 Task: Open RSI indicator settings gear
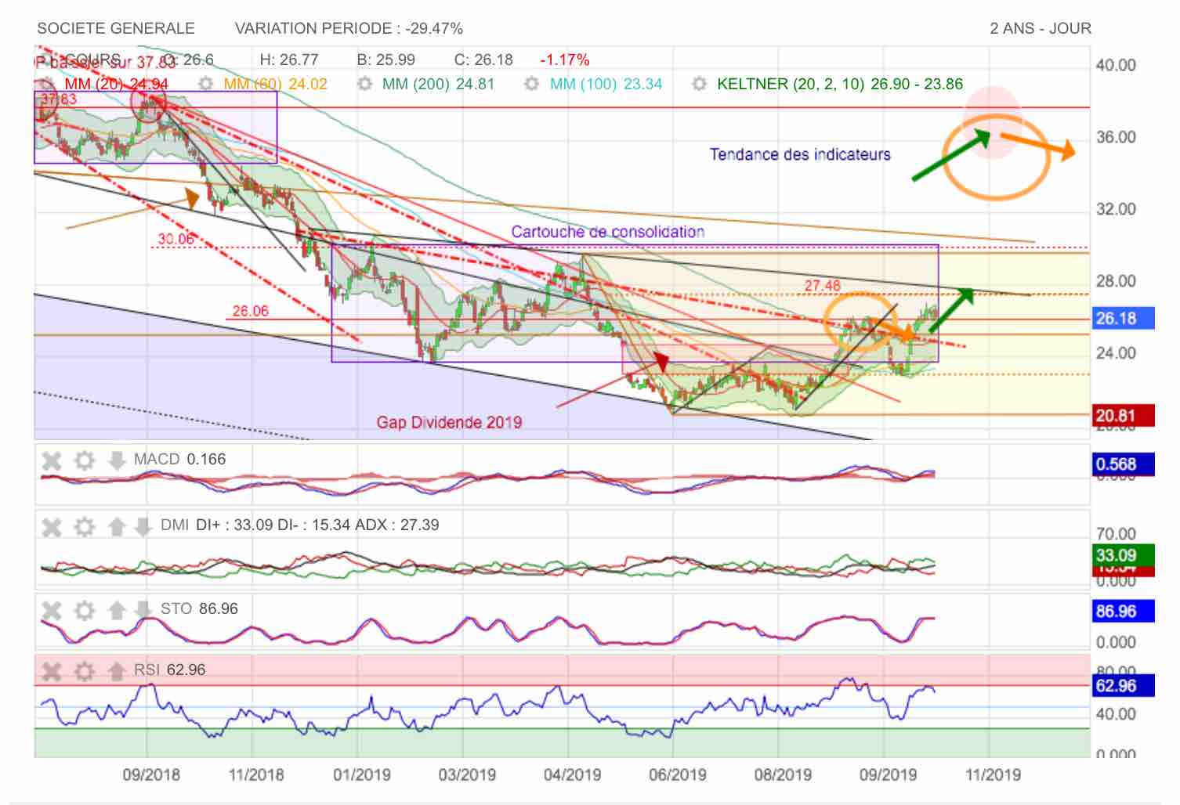pyautogui.click(x=84, y=671)
